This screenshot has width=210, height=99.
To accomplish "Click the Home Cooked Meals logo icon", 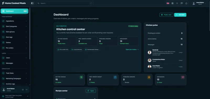I will [x=3, y=3].
